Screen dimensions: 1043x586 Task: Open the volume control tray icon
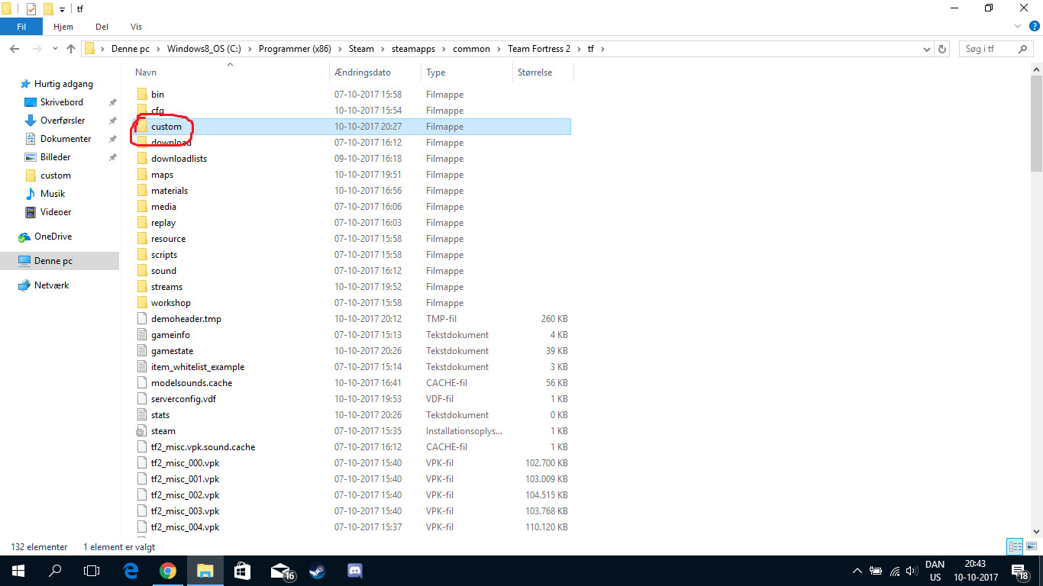911,571
